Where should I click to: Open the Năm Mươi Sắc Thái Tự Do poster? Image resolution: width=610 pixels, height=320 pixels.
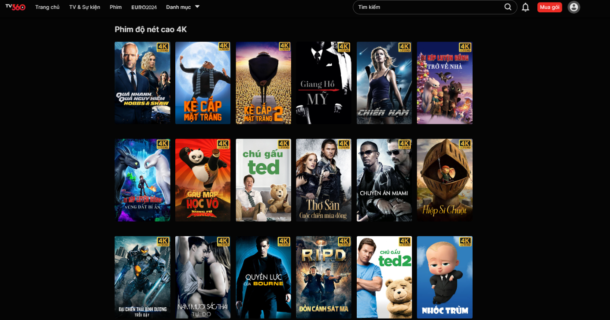click(x=203, y=277)
